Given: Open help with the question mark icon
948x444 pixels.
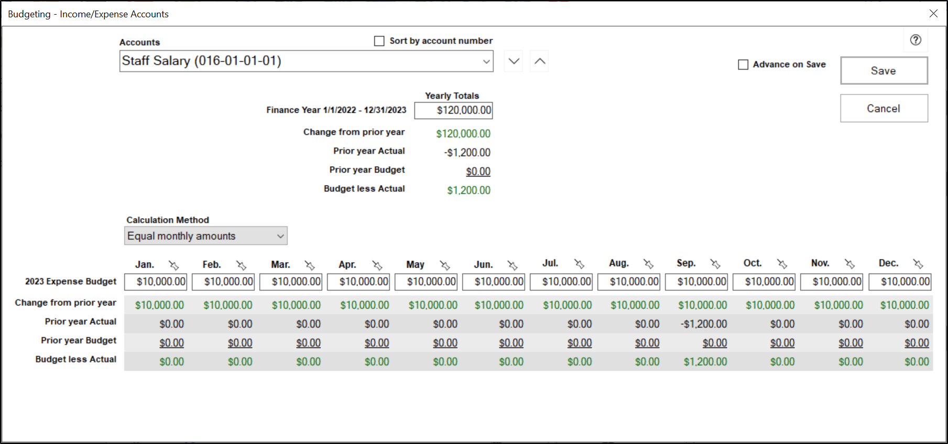Looking at the screenshot, I should (916, 40).
